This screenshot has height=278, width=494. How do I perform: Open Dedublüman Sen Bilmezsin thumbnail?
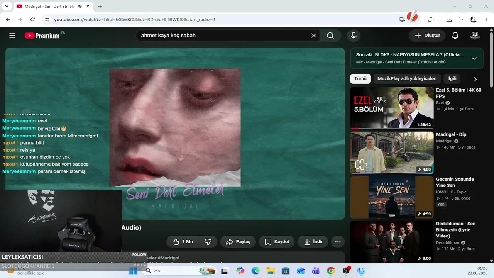[x=392, y=242]
